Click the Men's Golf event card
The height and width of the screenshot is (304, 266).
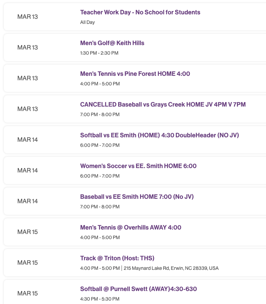(133, 47)
